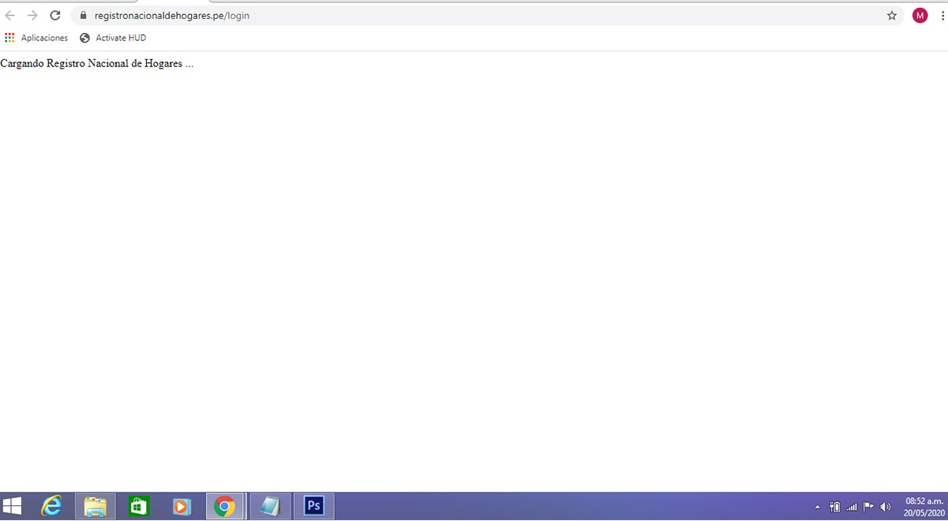948x521 pixels.
Task: Open the Windows Store taskbar icon
Action: tap(138, 506)
